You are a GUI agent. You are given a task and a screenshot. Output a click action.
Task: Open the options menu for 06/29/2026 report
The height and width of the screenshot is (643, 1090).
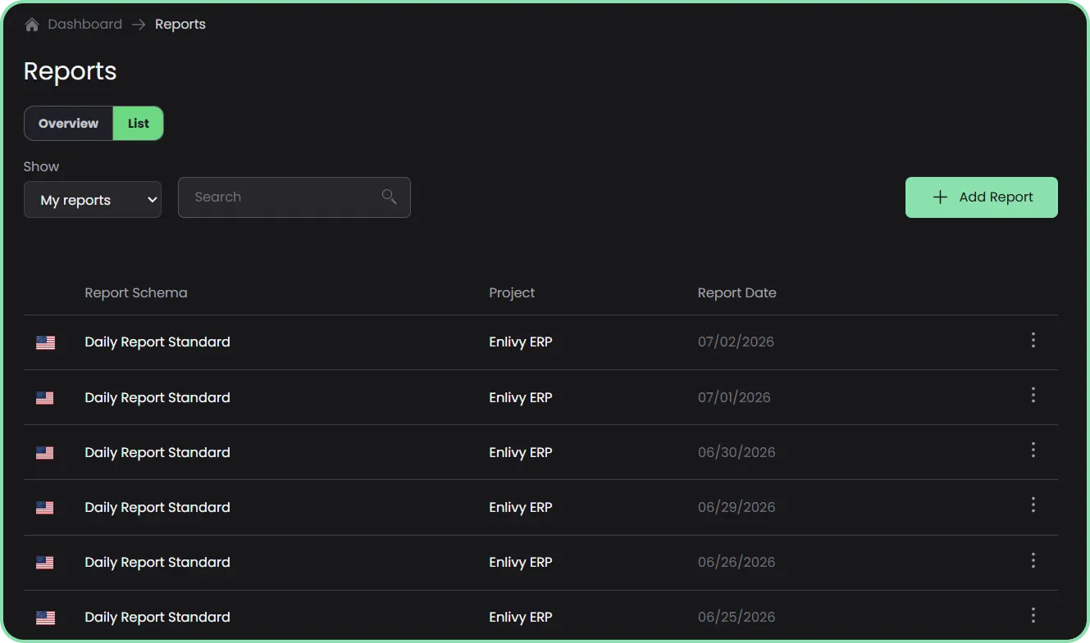[1033, 505]
